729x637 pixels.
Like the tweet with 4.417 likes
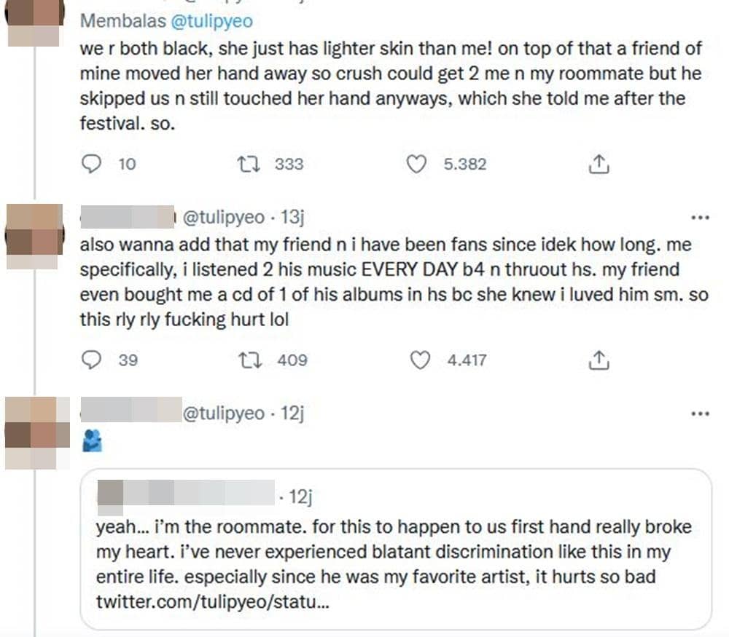pyautogui.click(x=420, y=360)
